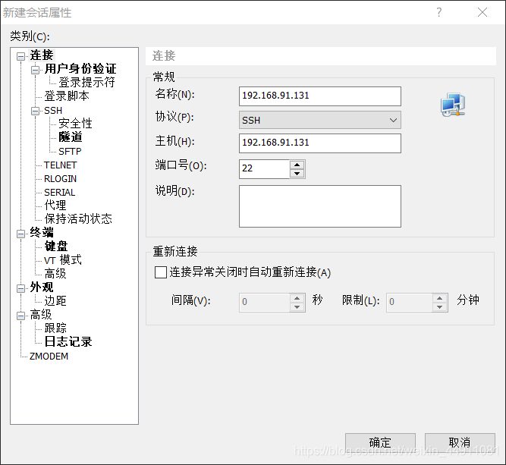Collapse the SSH tree node
506x465 pixels.
click(x=35, y=111)
